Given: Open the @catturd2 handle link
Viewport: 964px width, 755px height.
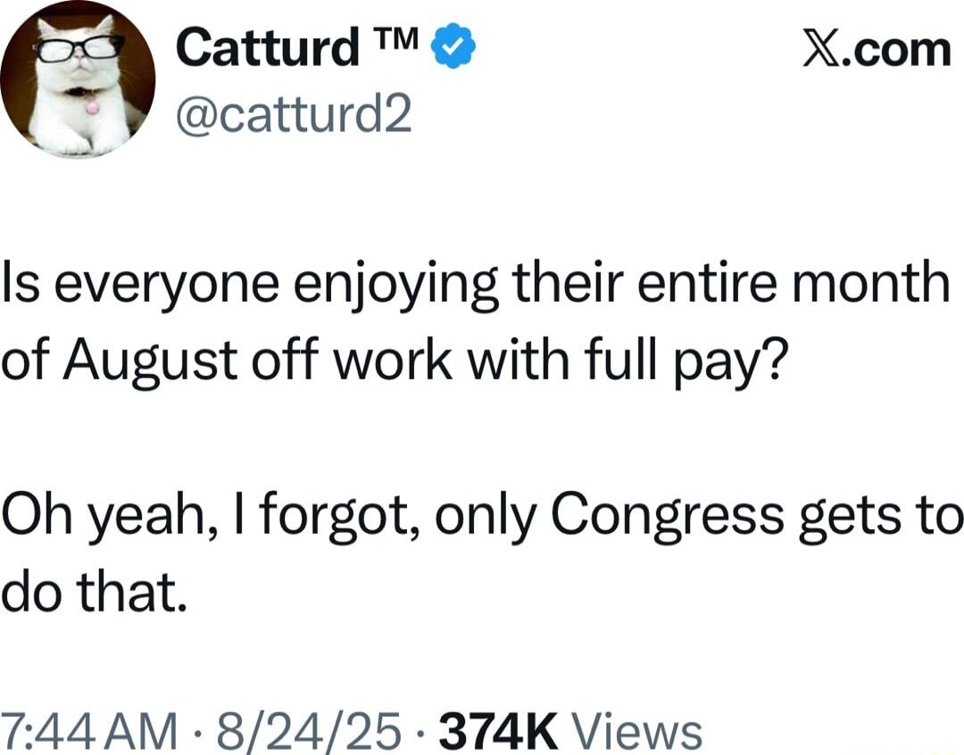Looking at the screenshot, I should (294, 113).
